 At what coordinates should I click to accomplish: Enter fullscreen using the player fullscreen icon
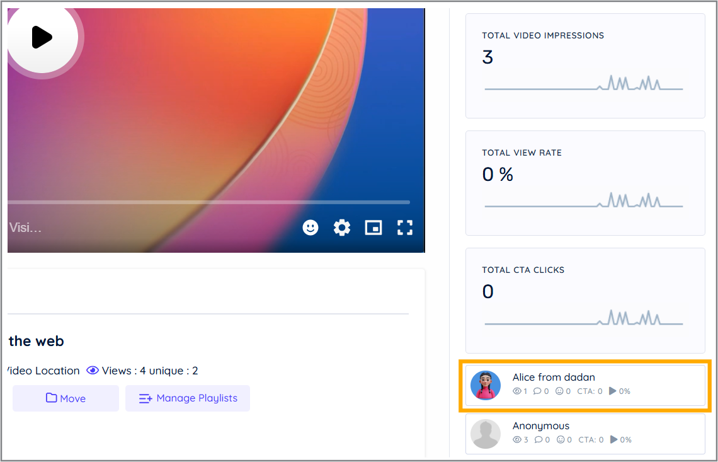click(x=405, y=228)
